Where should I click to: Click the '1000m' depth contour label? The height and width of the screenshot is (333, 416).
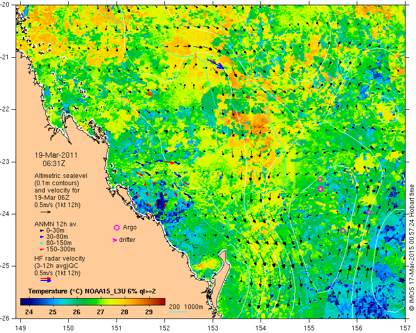193,307
